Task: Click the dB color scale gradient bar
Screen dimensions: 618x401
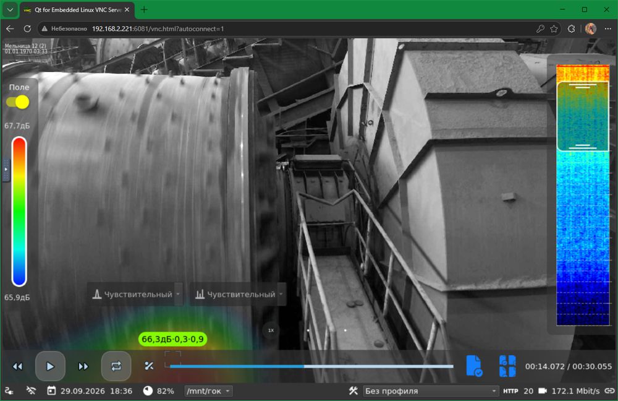Action: [x=19, y=211]
